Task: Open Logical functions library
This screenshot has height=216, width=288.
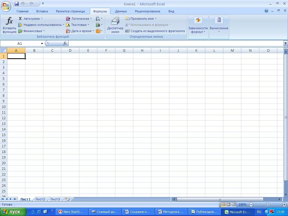Action: pos(79,19)
